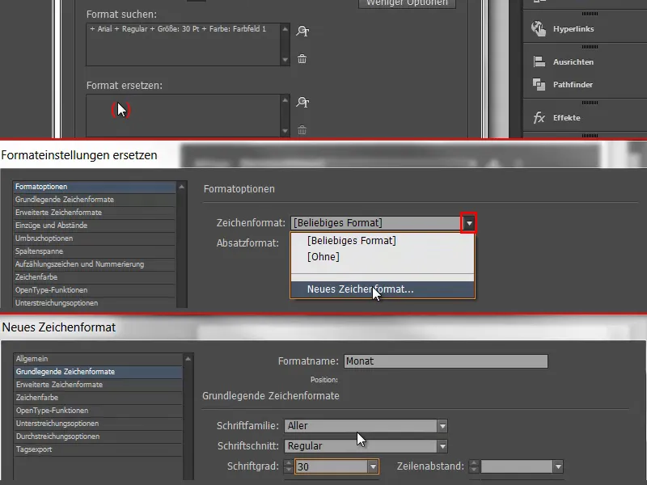
Task: Open the Schriftfamilie dropdown arrow
Action: tap(442, 426)
